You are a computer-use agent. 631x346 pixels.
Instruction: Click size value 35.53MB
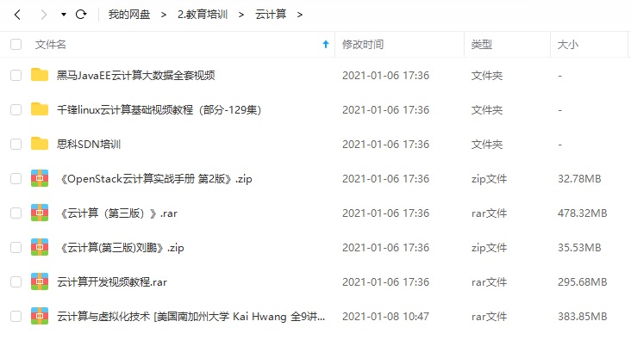point(579,248)
